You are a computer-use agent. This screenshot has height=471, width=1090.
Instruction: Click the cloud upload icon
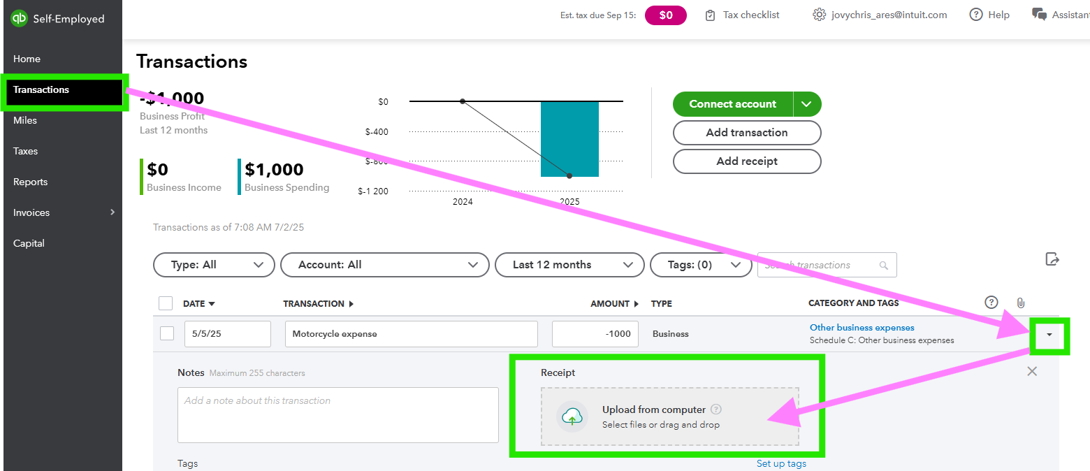572,417
